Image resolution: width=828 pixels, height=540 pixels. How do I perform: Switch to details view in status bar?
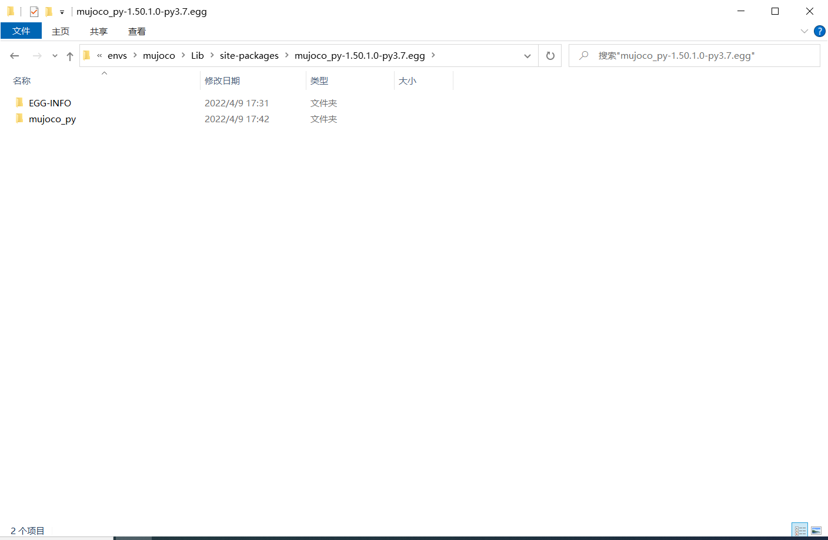click(800, 529)
